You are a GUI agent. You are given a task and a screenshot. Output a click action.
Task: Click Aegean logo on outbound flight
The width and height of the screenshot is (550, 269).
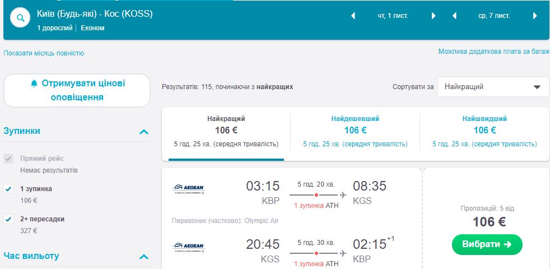tap(189, 189)
